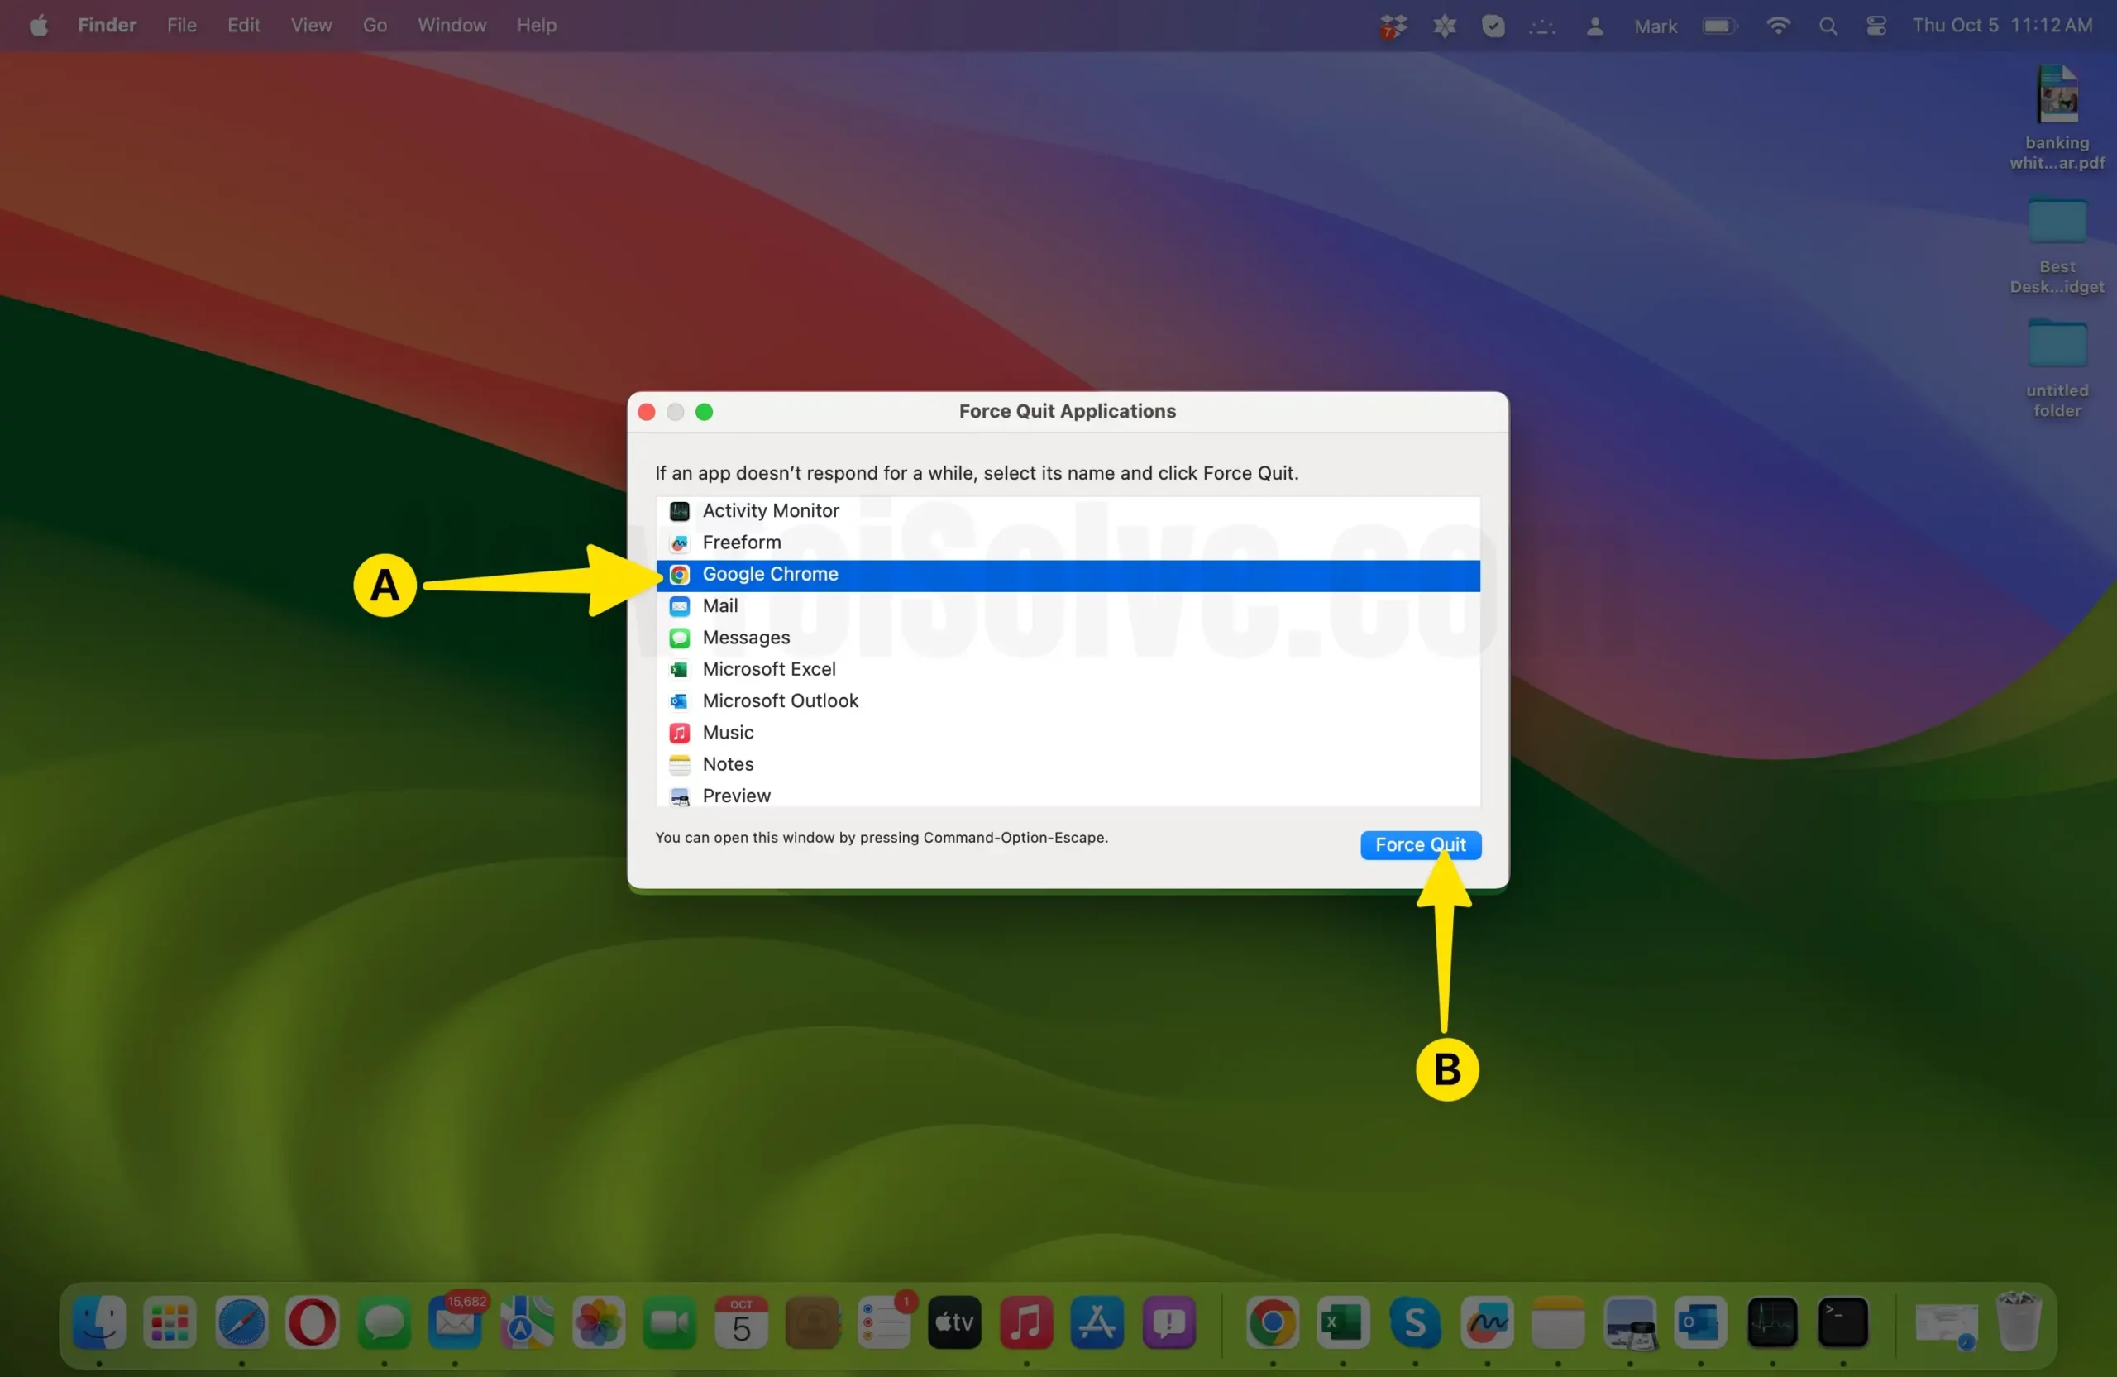Open the Window menu
2117x1377 pixels.
click(x=452, y=26)
